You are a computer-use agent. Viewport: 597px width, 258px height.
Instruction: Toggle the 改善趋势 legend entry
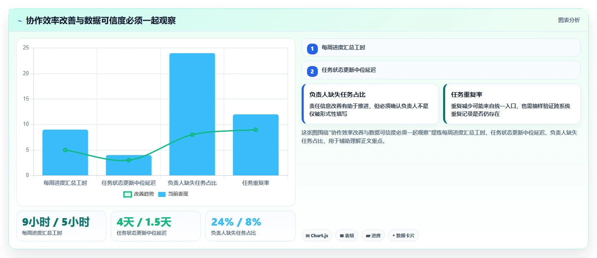click(x=139, y=194)
